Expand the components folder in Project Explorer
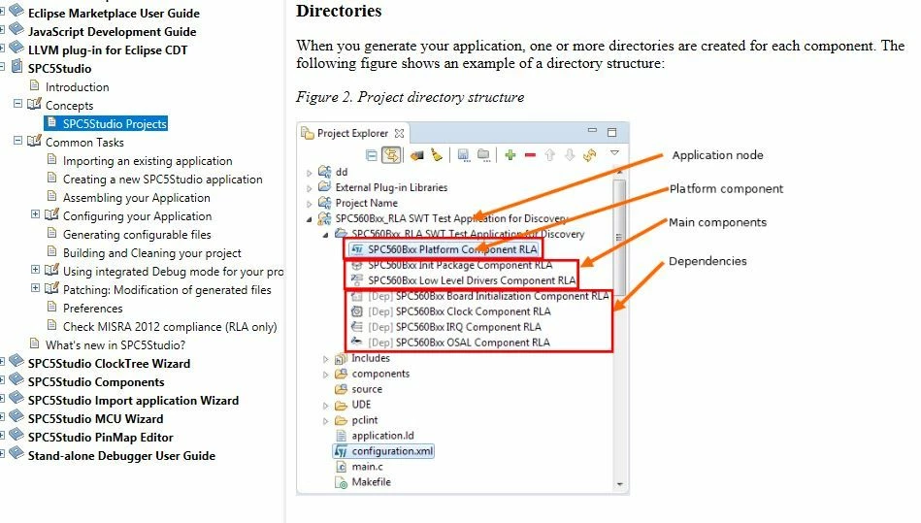 point(325,375)
